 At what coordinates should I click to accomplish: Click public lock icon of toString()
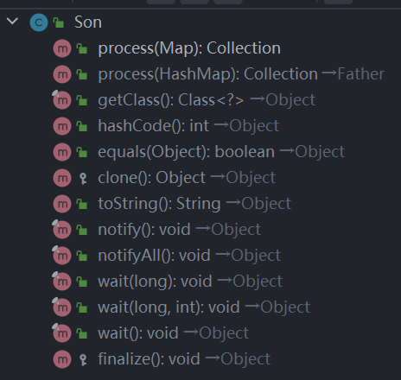[x=82, y=204]
